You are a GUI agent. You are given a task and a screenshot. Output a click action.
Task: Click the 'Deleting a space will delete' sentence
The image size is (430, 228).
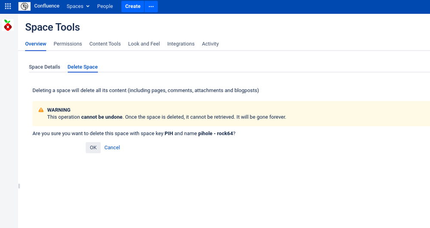click(x=145, y=90)
